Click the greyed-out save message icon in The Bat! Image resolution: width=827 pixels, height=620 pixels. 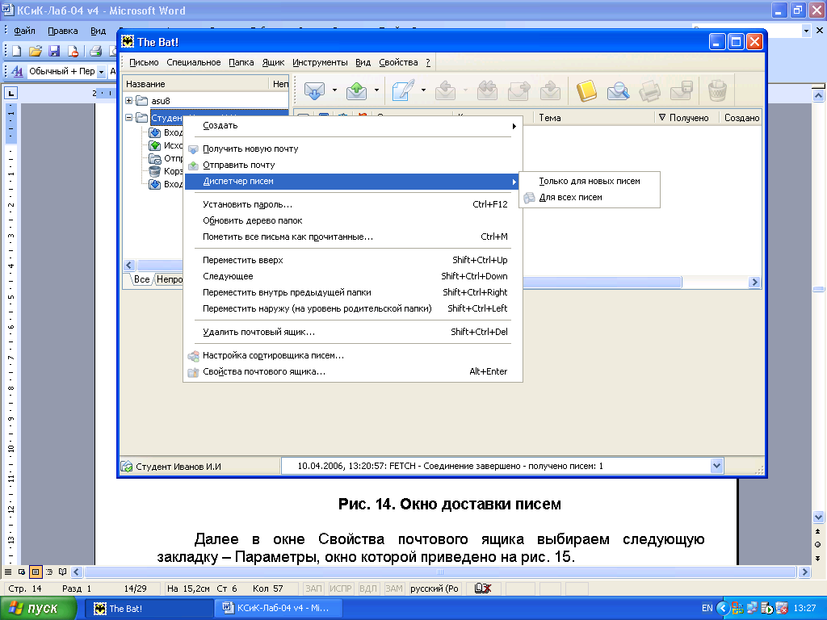pyautogui.click(x=681, y=90)
